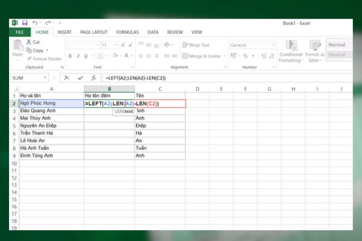Select the Format Painter brush

pos(44,59)
